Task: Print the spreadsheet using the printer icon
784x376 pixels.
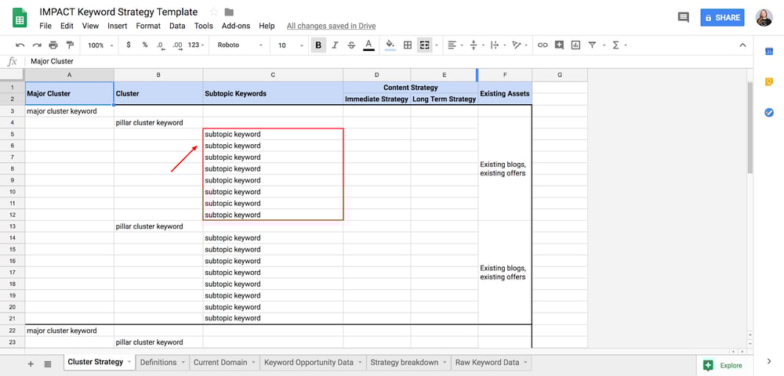Action: tap(53, 45)
